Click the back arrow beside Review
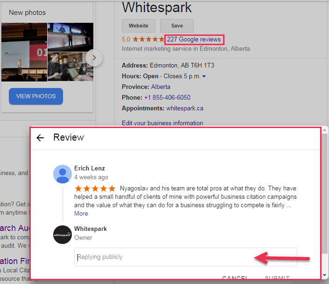 point(40,138)
